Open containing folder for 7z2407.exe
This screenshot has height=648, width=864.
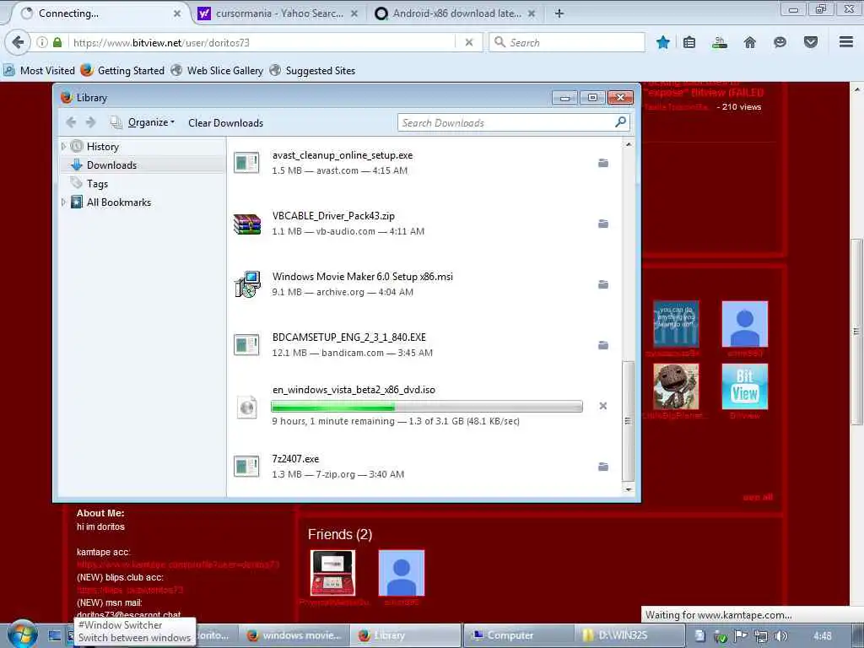click(x=602, y=467)
